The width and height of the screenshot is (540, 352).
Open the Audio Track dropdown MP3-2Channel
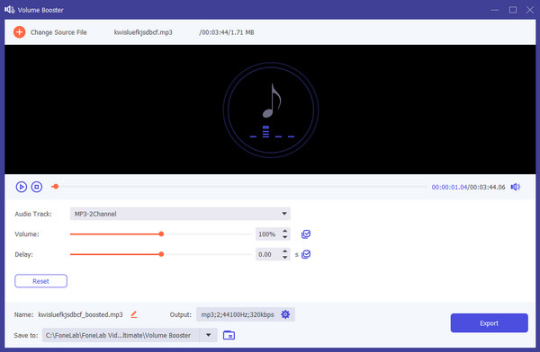coord(180,214)
